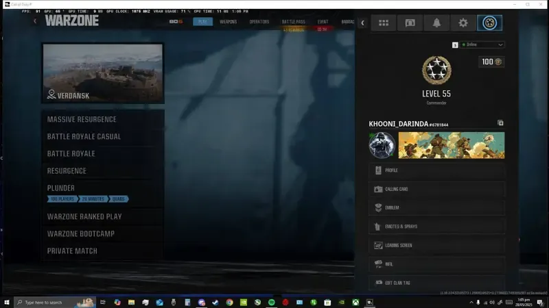This screenshot has height=308, width=549.
Task: Click the Emblem row icon
Action: tap(378, 208)
